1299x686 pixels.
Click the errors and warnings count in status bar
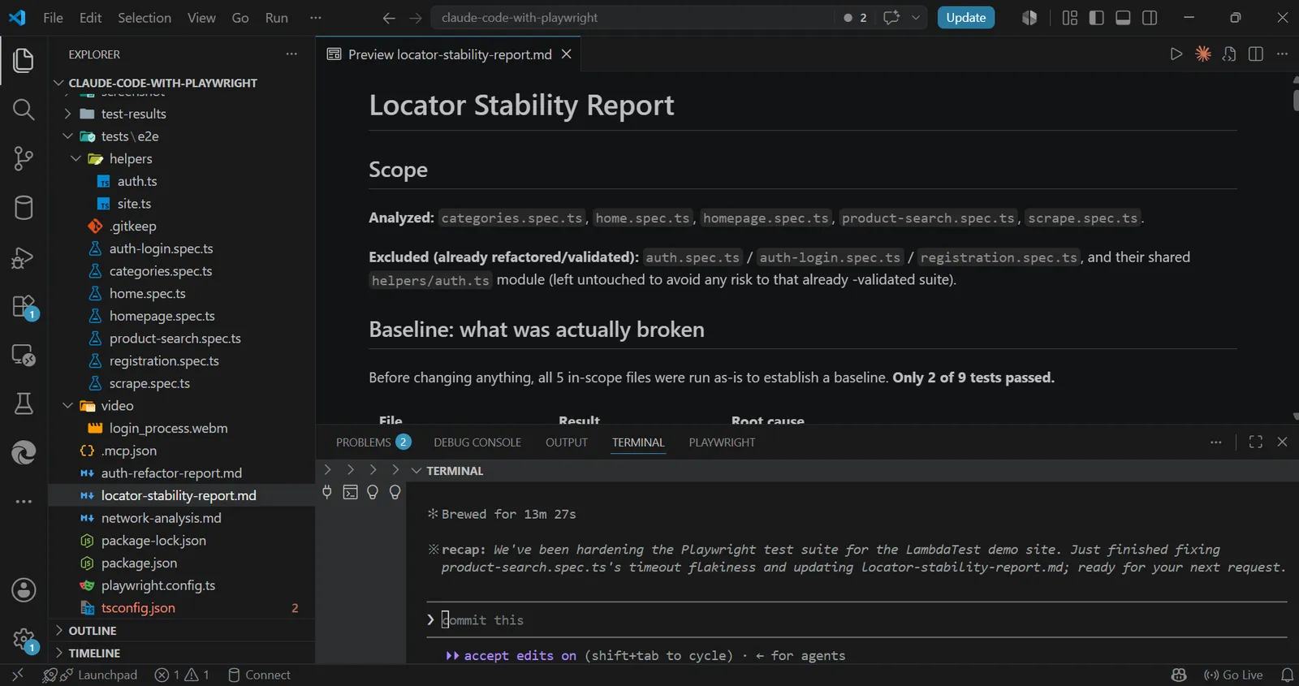[182, 675]
